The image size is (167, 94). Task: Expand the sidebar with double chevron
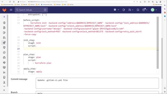4,90
